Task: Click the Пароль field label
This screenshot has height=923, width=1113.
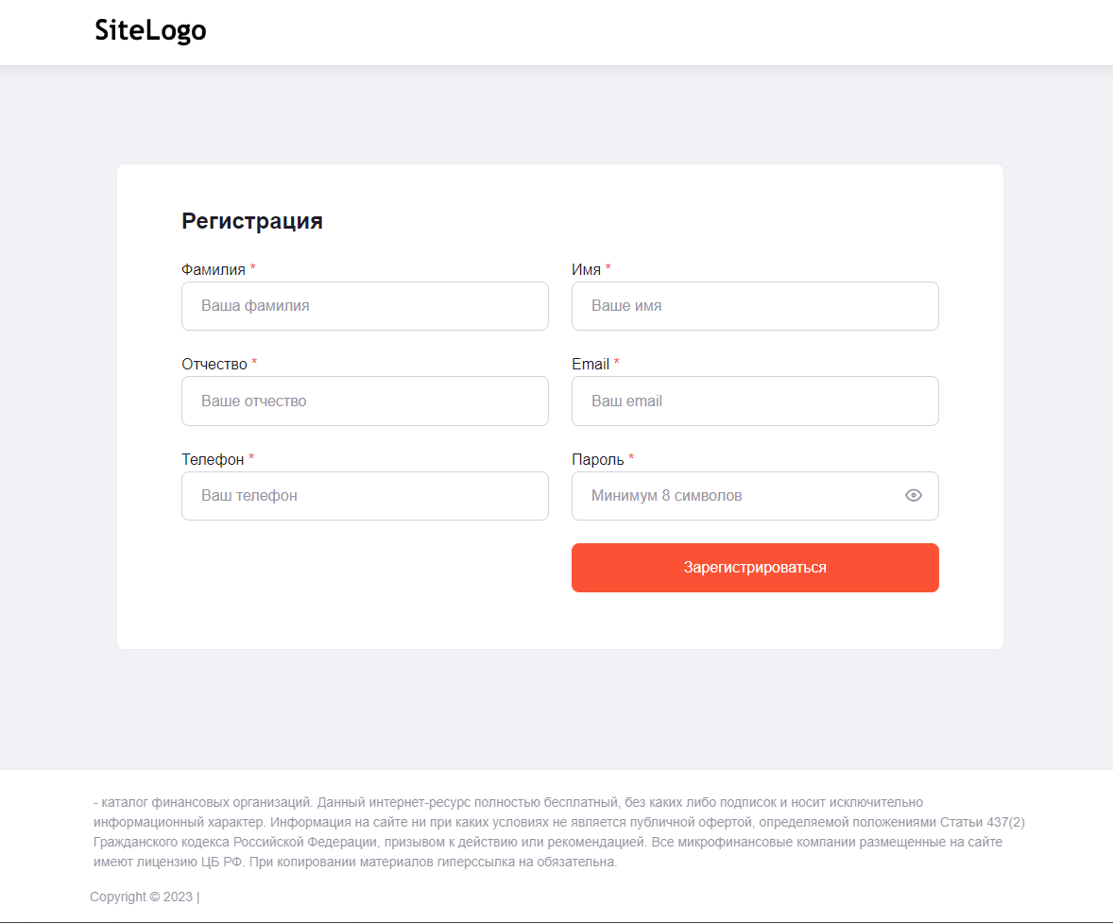Action: (597, 459)
